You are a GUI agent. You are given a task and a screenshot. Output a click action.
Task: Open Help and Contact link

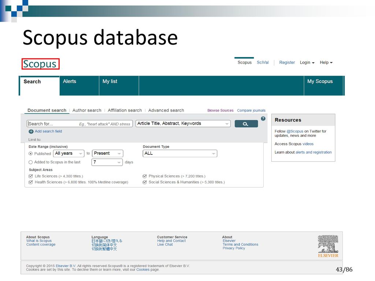pos(171,241)
